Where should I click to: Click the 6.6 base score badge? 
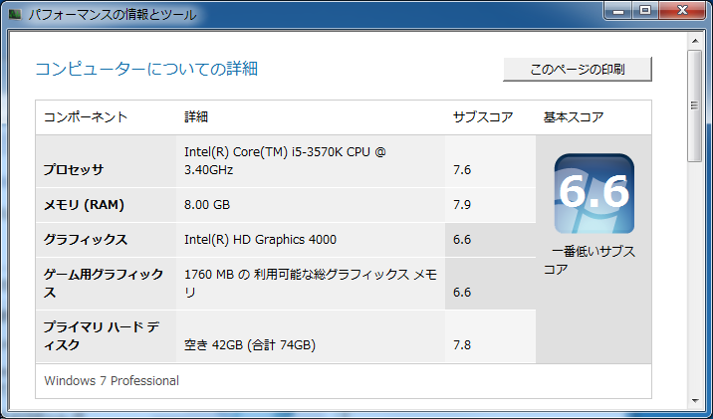(x=594, y=194)
